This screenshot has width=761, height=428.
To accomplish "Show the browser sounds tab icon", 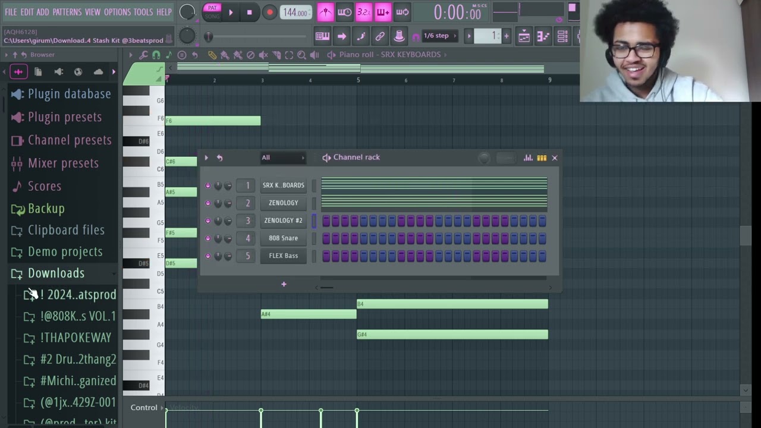I will 18,72.
